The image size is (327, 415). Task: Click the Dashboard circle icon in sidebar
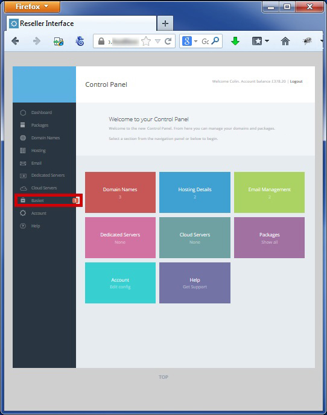click(23, 113)
